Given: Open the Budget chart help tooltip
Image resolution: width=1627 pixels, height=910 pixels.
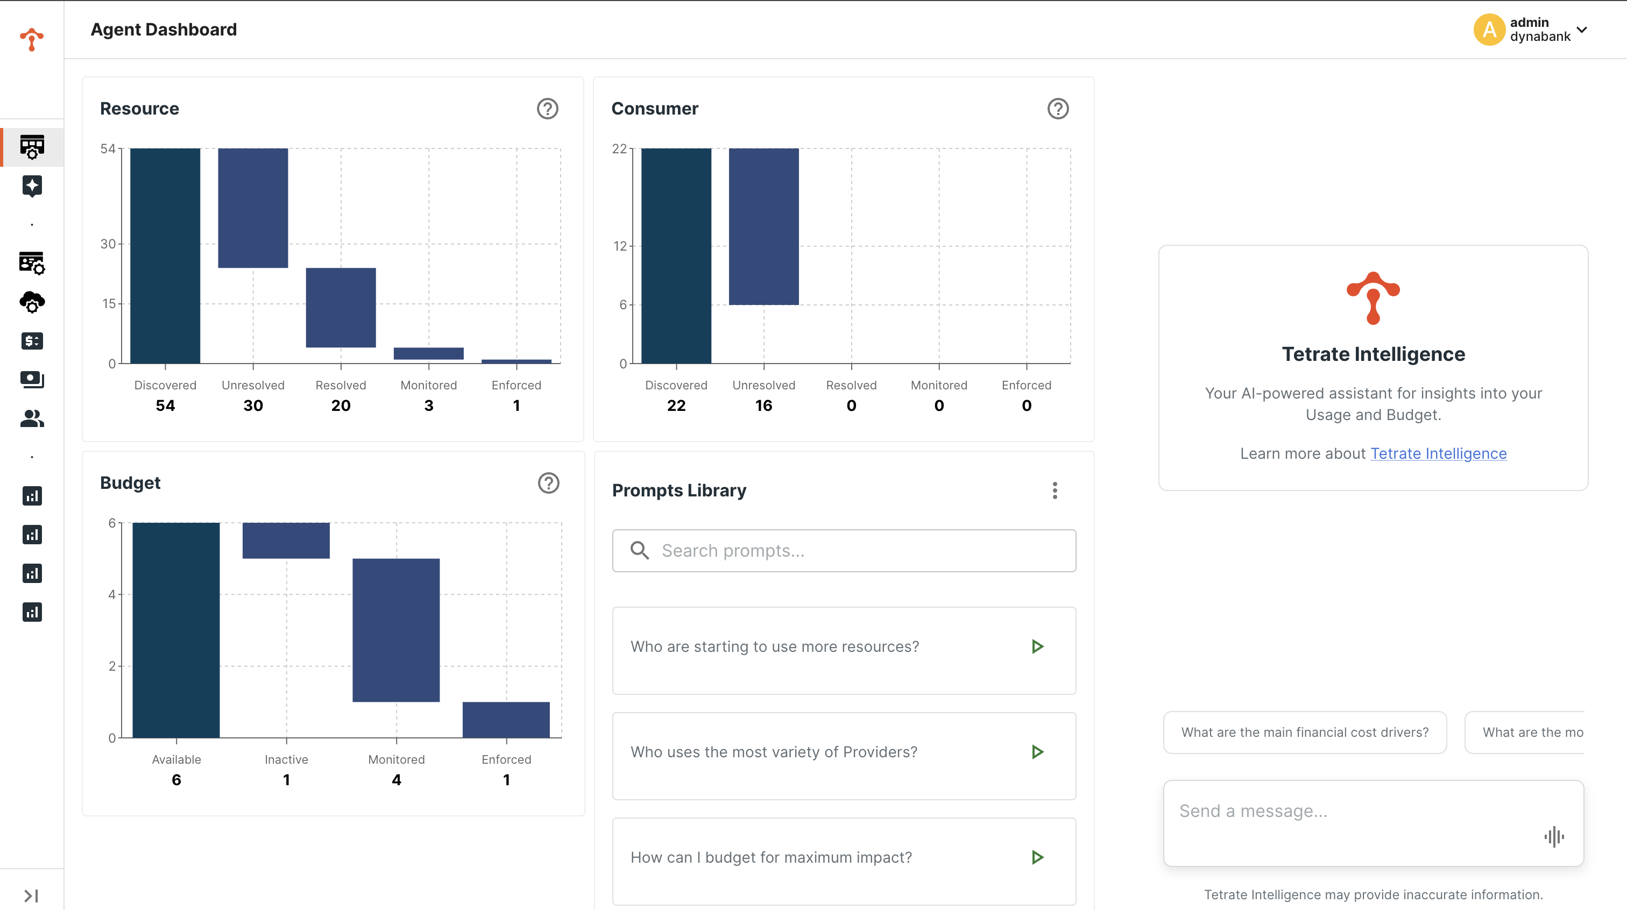Looking at the screenshot, I should 548,483.
